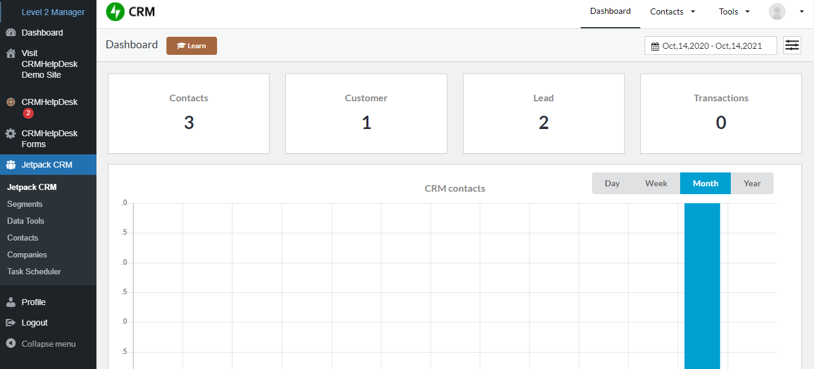The image size is (814, 369).
Task: Click the Logout arrow icon
Action: [x=10, y=323]
